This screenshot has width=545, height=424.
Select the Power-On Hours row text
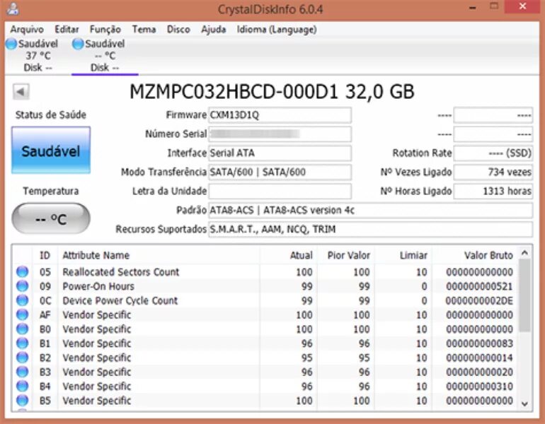tap(98, 286)
